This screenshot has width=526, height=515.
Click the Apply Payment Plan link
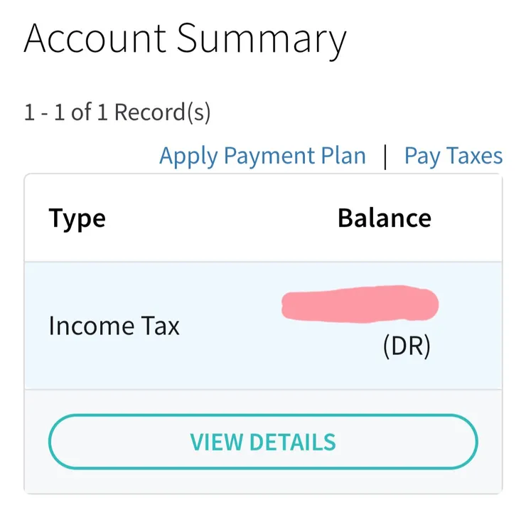[262, 156]
